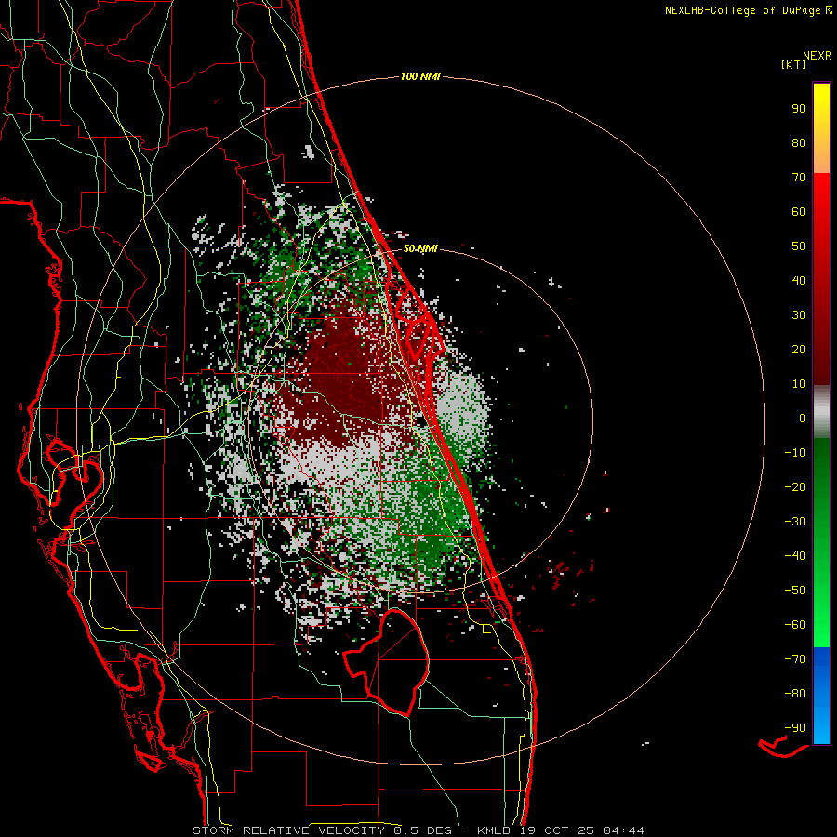
Task: Click the 40 value on the velocity scale
Action: [x=799, y=280]
